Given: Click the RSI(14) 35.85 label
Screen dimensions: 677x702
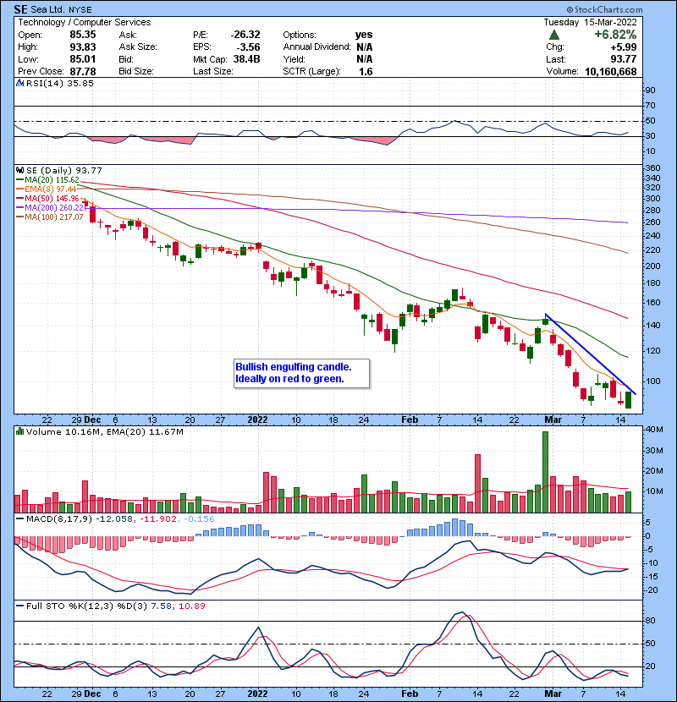Looking at the screenshot, I should [x=59, y=83].
